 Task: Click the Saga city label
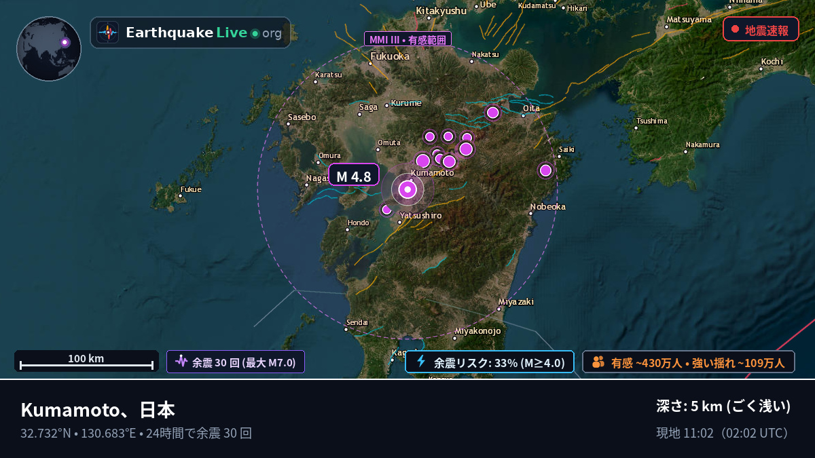point(368,107)
